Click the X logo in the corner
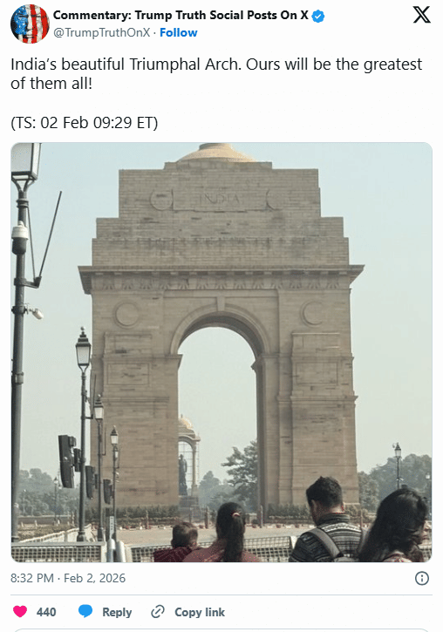The width and height of the screenshot is (443, 632). coord(422,15)
